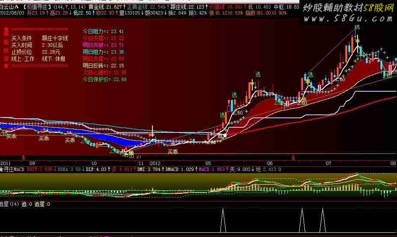This screenshot has height=237, width=397.
Task: Click the 天:9.003 readout
Action: 241,169
